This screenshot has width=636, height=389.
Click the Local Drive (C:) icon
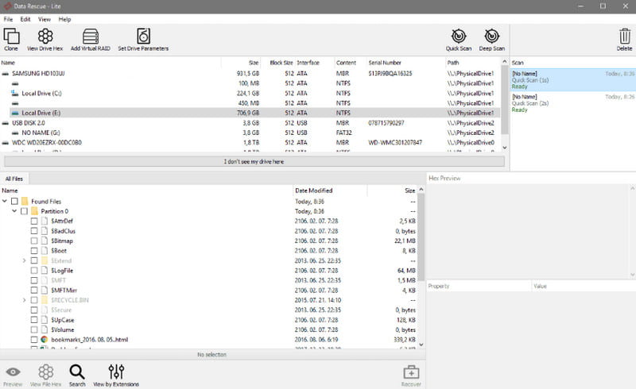(15, 93)
